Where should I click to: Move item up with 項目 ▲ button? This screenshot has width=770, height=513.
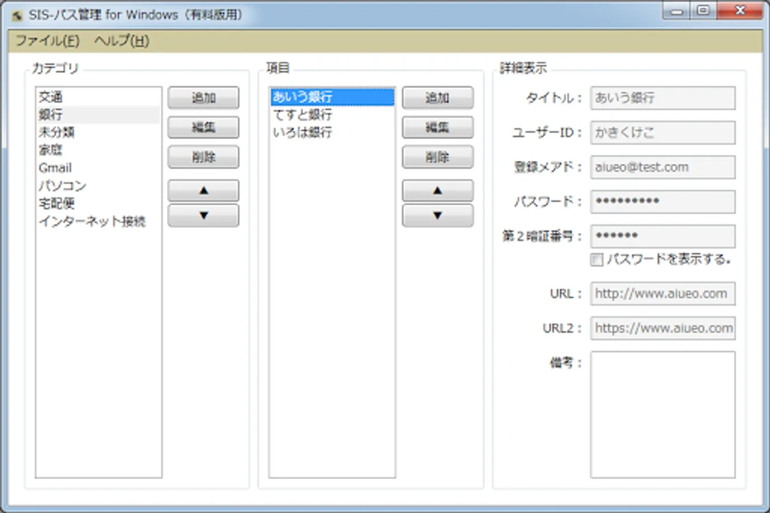pyautogui.click(x=438, y=190)
